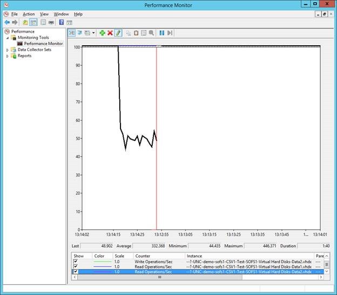
Task: Click the red Delete counter X icon
Action: pyautogui.click(x=110, y=33)
